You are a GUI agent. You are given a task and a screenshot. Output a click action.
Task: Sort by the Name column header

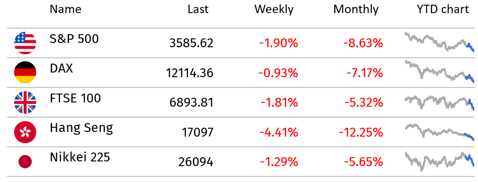[x=65, y=9]
